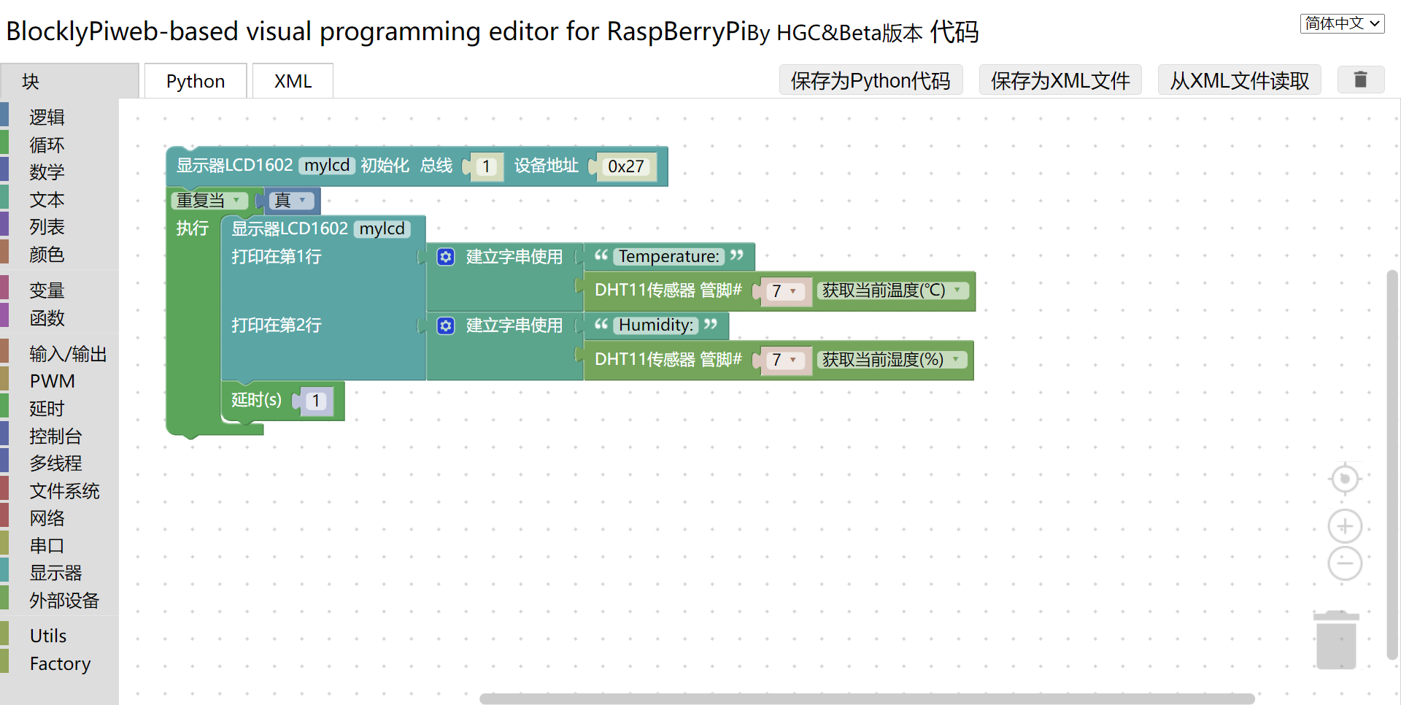
Task: Open the 控制台 category
Action: (59, 436)
